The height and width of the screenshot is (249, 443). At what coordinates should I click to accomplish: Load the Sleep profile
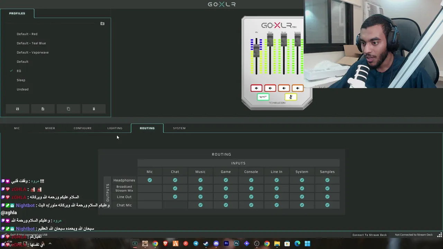pyautogui.click(x=21, y=80)
